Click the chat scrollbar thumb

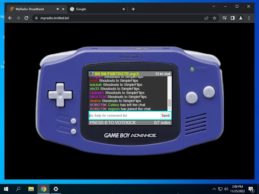pos(169,103)
